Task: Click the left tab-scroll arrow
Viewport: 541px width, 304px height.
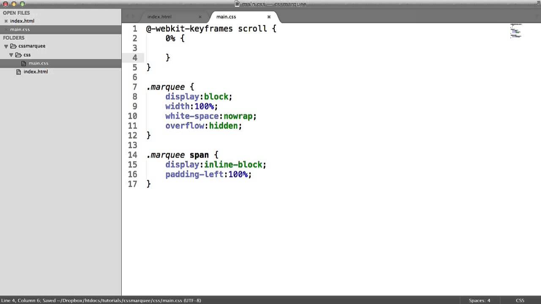Action: click(x=127, y=16)
